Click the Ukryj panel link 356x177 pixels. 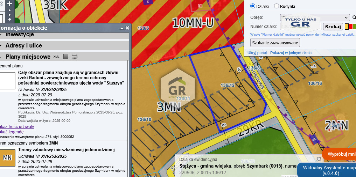click(257, 53)
